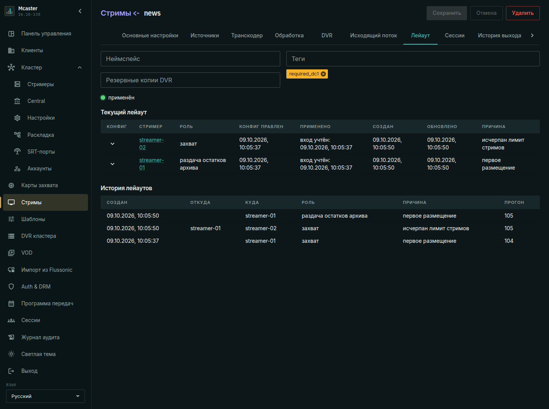Focus the Теги input field
Screen dimensions: 549x409
(413, 59)
